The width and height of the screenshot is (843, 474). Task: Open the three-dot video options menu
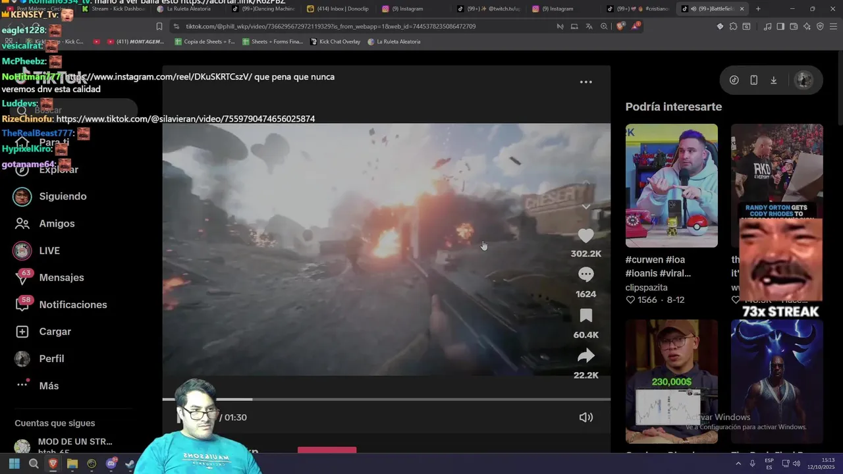coord(585,82)
